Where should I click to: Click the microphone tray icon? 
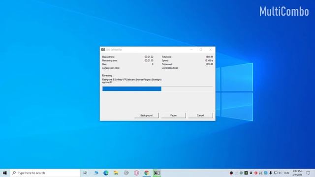[271, 173]
